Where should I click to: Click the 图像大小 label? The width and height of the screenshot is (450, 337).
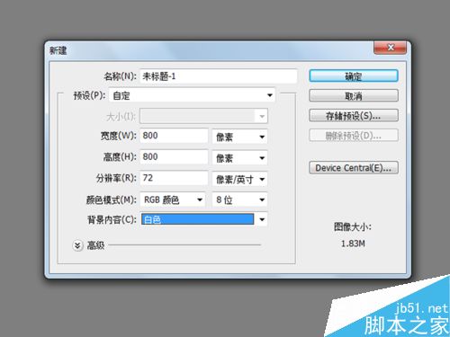(353, 226)
